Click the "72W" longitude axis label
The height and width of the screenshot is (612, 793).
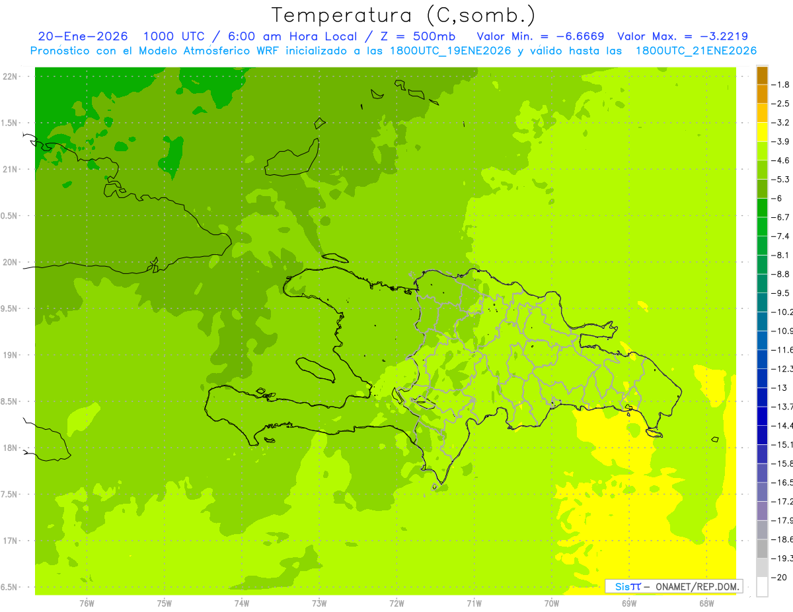pyautogui.click(x=397, y=603)
